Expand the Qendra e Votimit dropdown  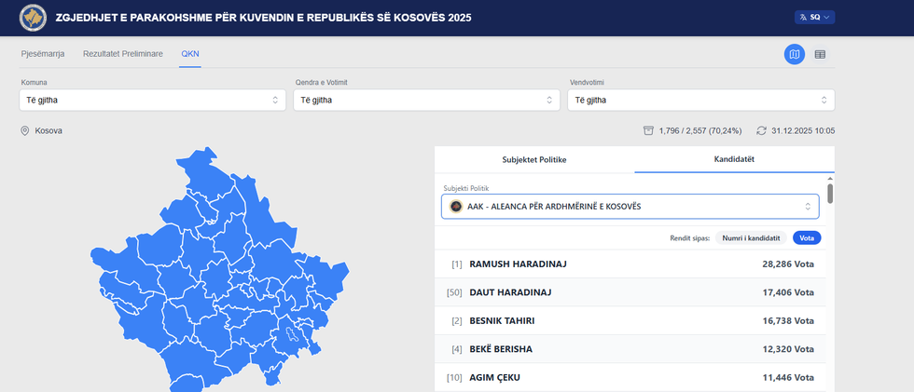coord(425,100)
